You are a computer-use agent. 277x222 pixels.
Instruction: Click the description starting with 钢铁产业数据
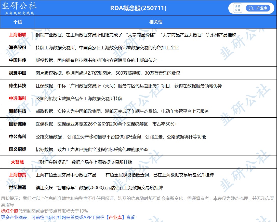pos(136,35)
